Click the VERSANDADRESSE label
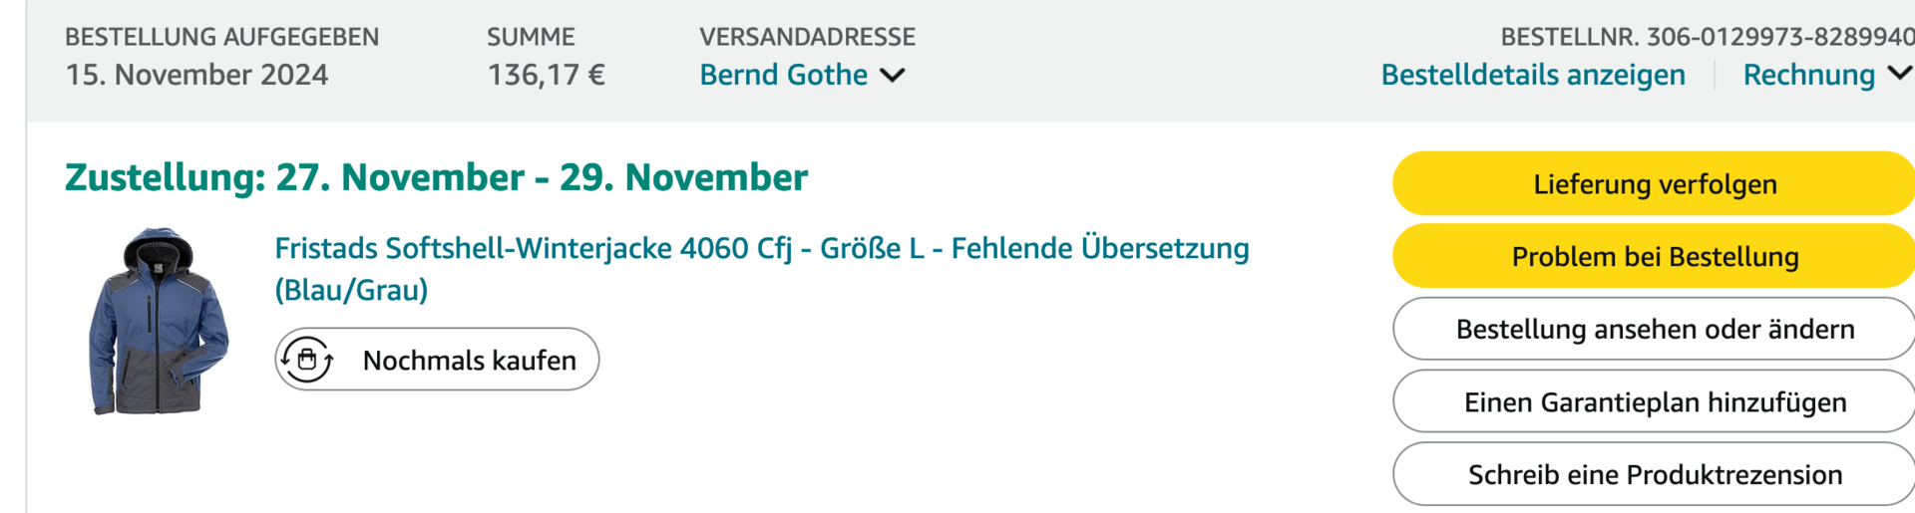The image size is (1915, 513). 807,37
